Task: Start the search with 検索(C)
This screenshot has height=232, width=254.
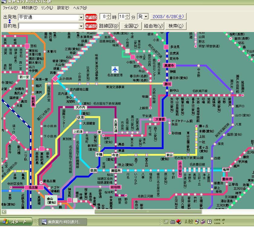Action: click(176, 26)
